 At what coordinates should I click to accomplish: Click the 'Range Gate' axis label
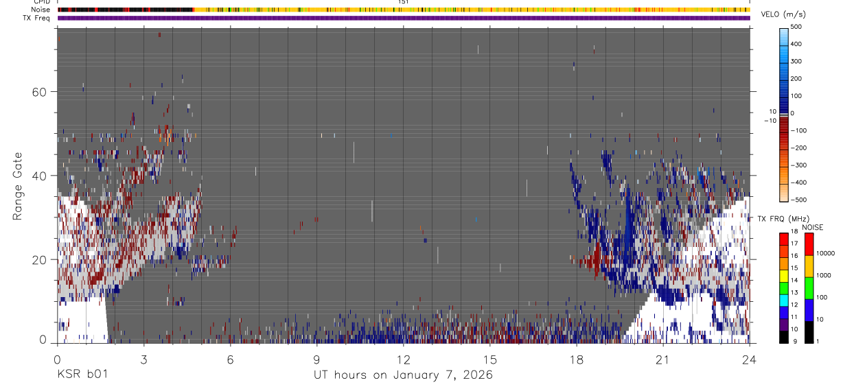17,187
